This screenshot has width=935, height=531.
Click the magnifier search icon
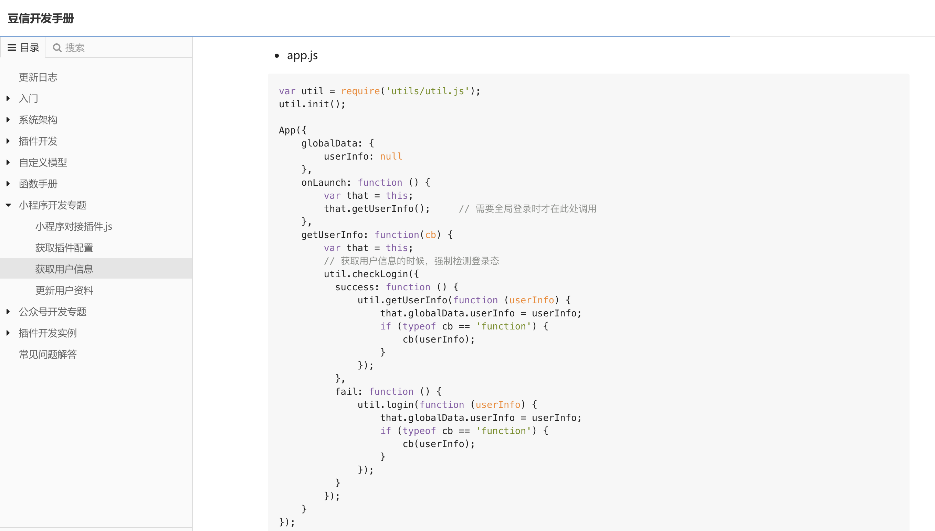(x=57, y=48)
